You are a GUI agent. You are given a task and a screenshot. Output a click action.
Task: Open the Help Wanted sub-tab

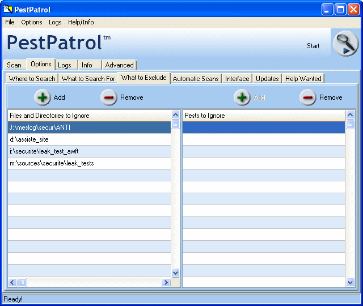point(303,79)
